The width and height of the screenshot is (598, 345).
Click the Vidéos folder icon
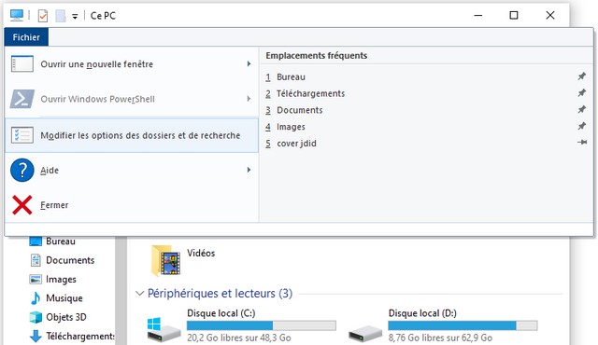click(x=166, y=260)
